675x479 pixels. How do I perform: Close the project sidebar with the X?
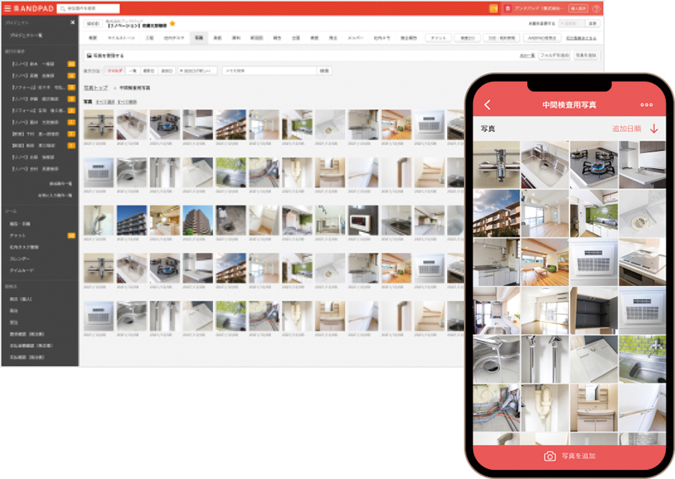click(x=72, y=23)
